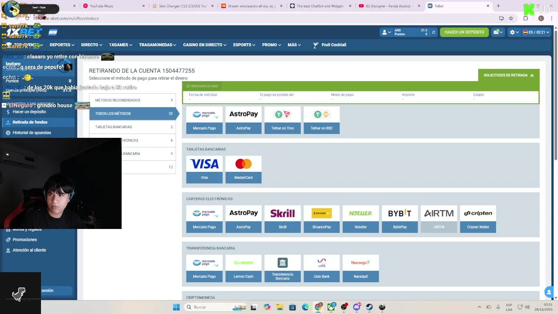Select BybitPay e-wallet method
This screenshot has height=314, width=558.
pos(400,219)
